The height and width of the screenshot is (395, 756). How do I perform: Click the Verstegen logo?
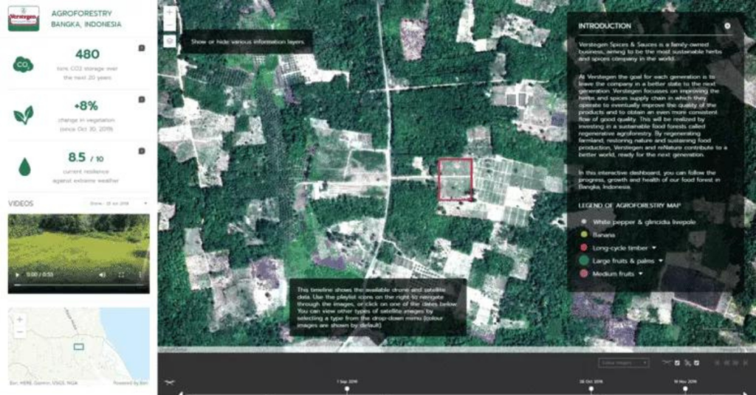[24, 18]
